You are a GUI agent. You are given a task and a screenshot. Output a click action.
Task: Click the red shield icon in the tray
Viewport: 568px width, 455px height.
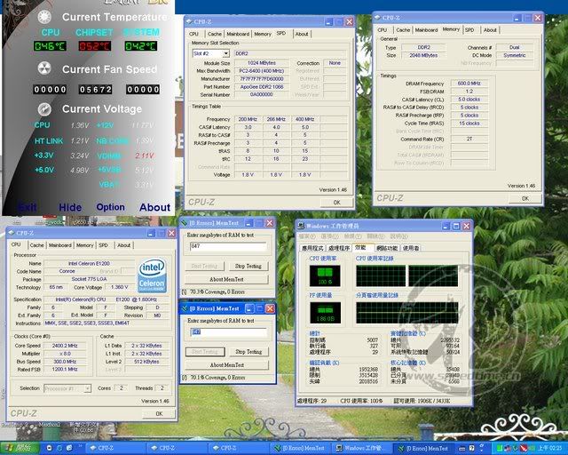pos(524,449)
